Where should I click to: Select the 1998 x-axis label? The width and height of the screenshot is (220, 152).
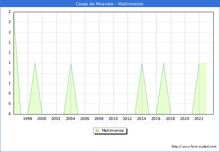28,119
